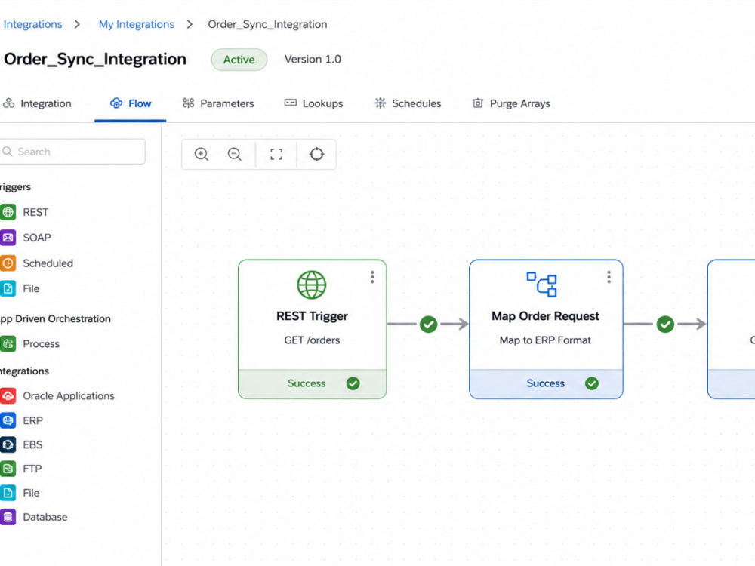Screen dimensions: 755x566
Task: Click the Active status badge
Action: (239, 60)
